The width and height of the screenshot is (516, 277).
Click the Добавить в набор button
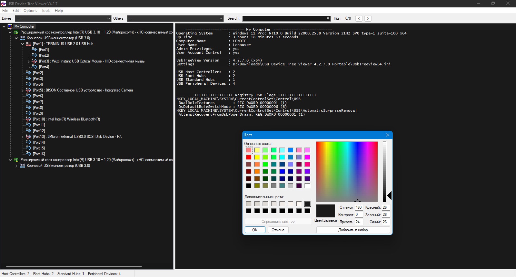tap(353, 230)
